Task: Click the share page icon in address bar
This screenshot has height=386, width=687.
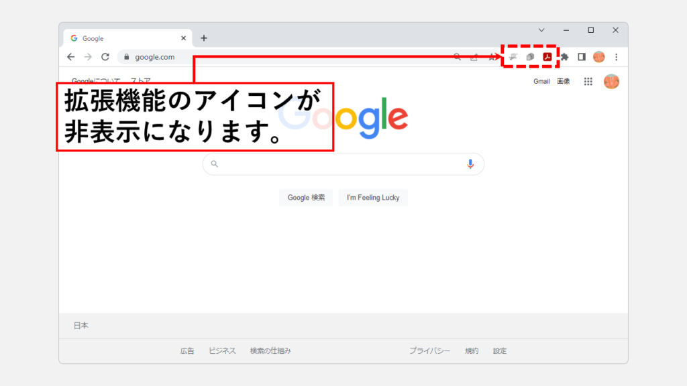Action: coord(474,57)
